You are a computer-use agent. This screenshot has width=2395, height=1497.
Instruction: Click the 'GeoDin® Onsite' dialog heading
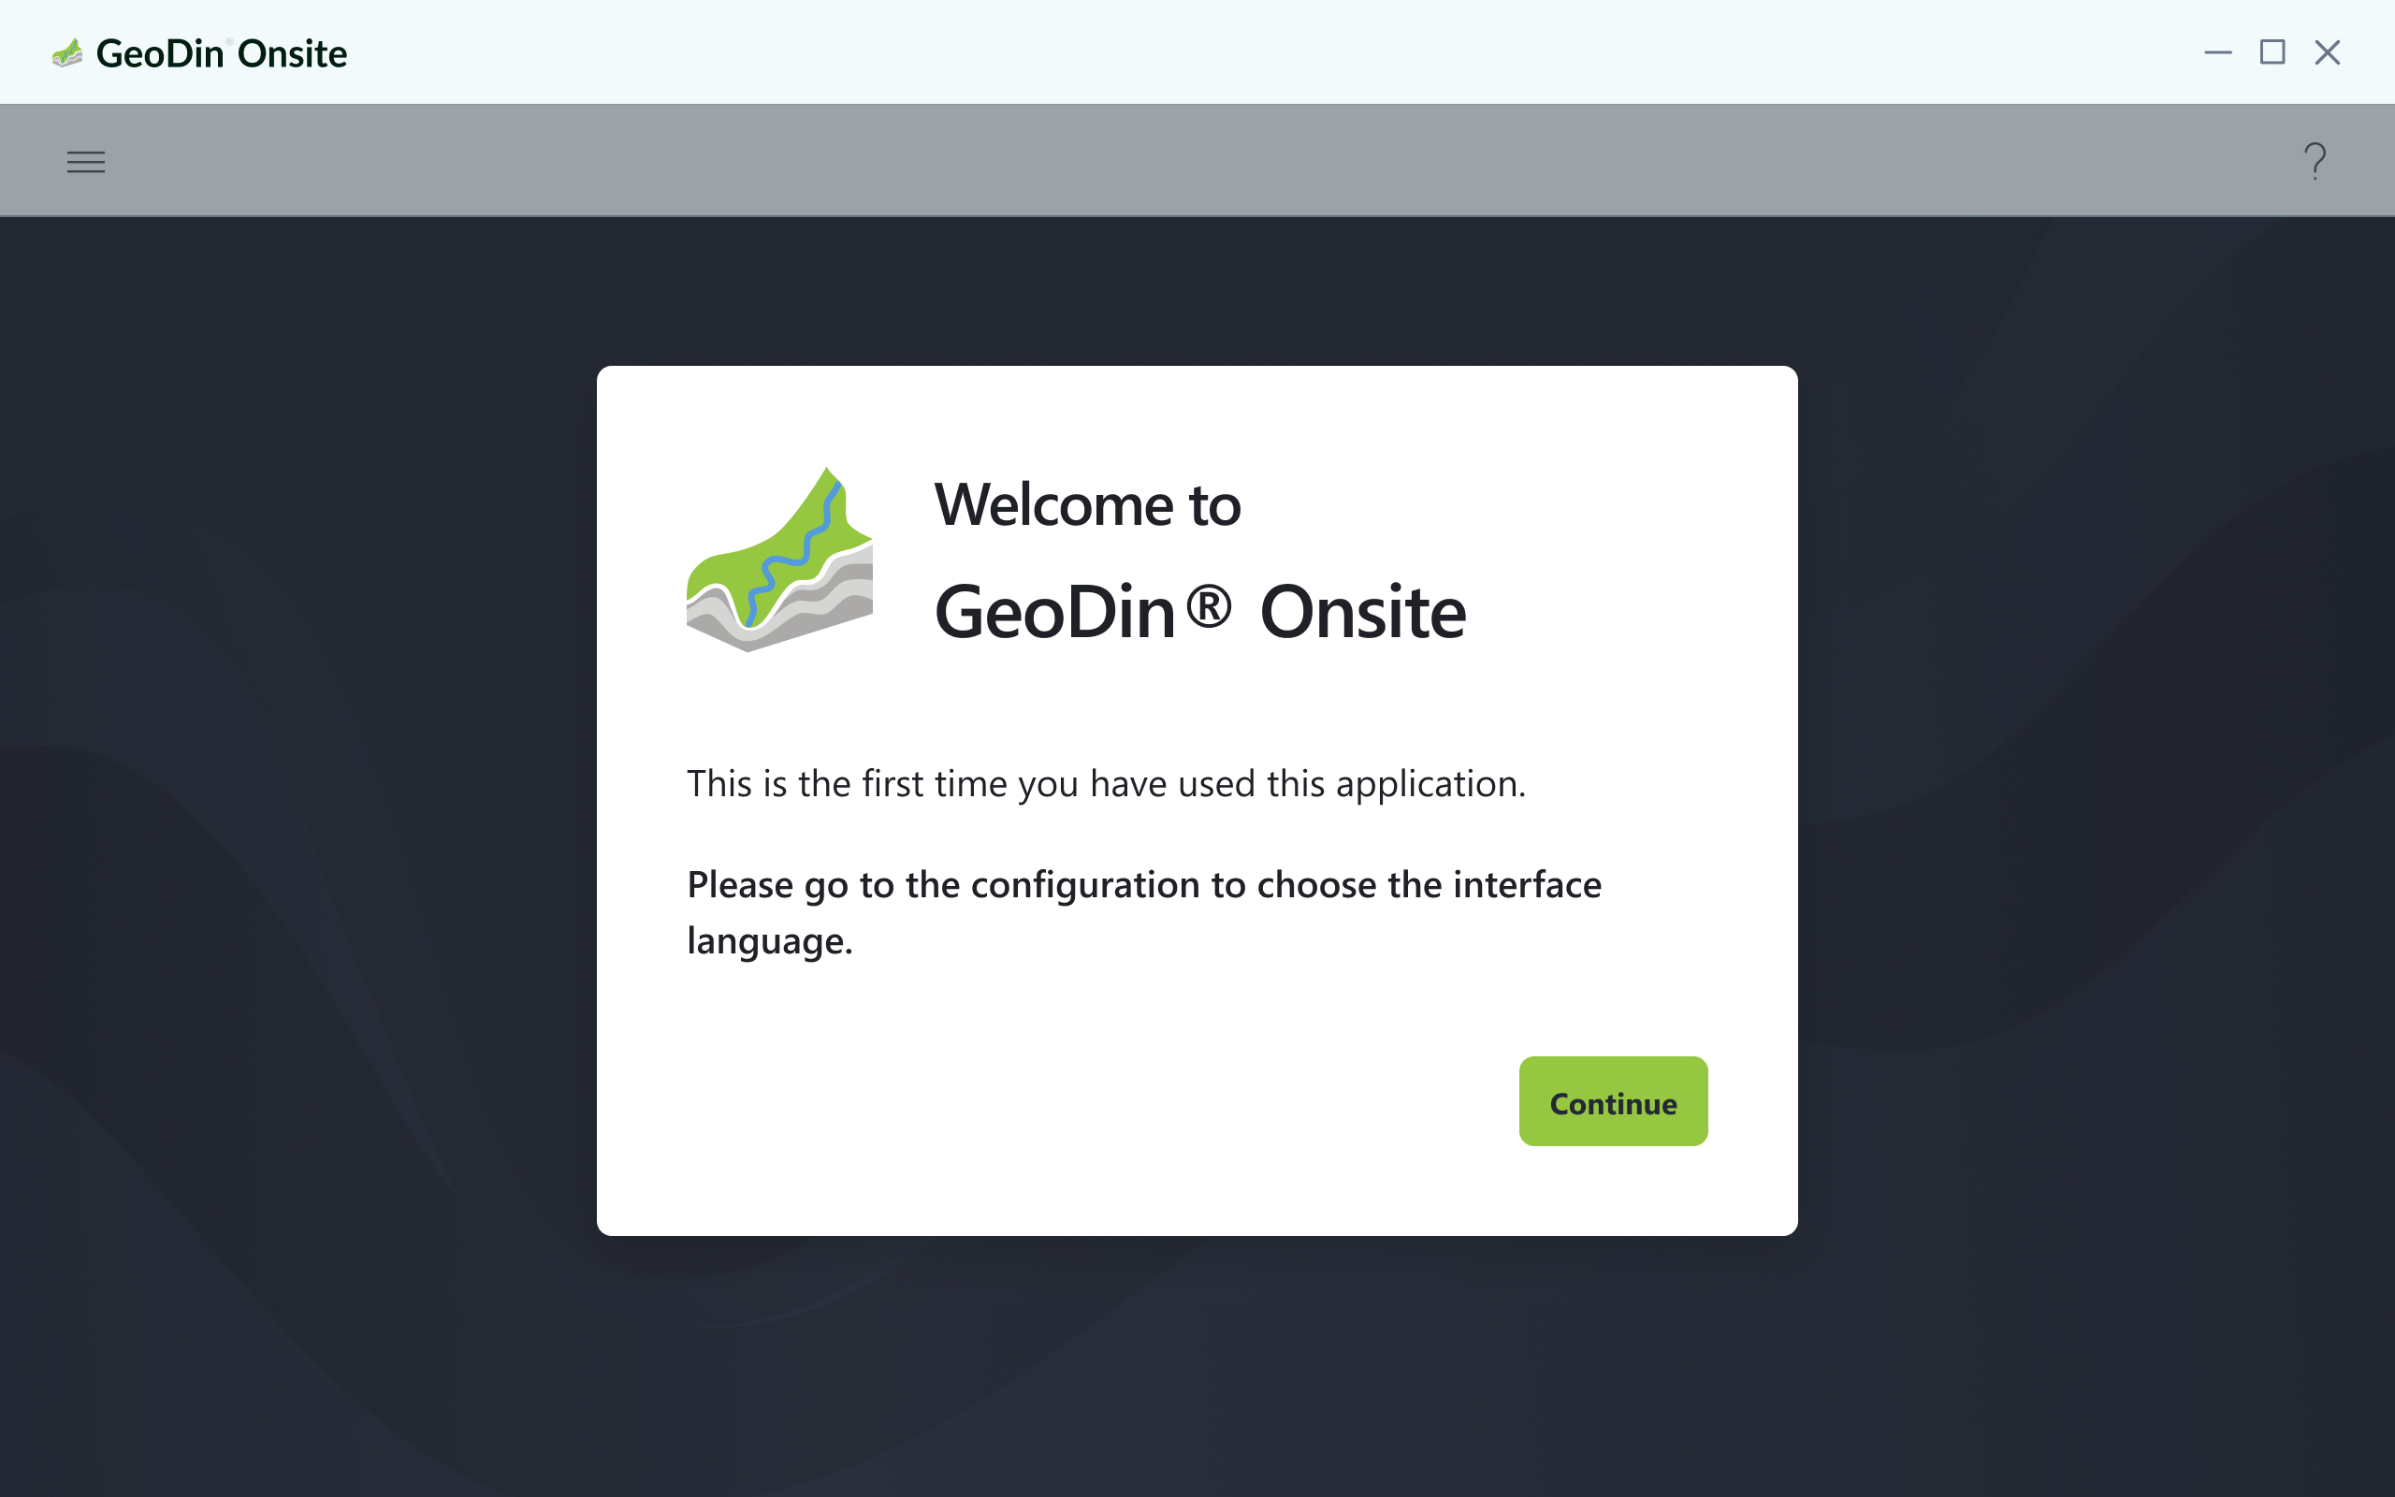[1199, 611]
